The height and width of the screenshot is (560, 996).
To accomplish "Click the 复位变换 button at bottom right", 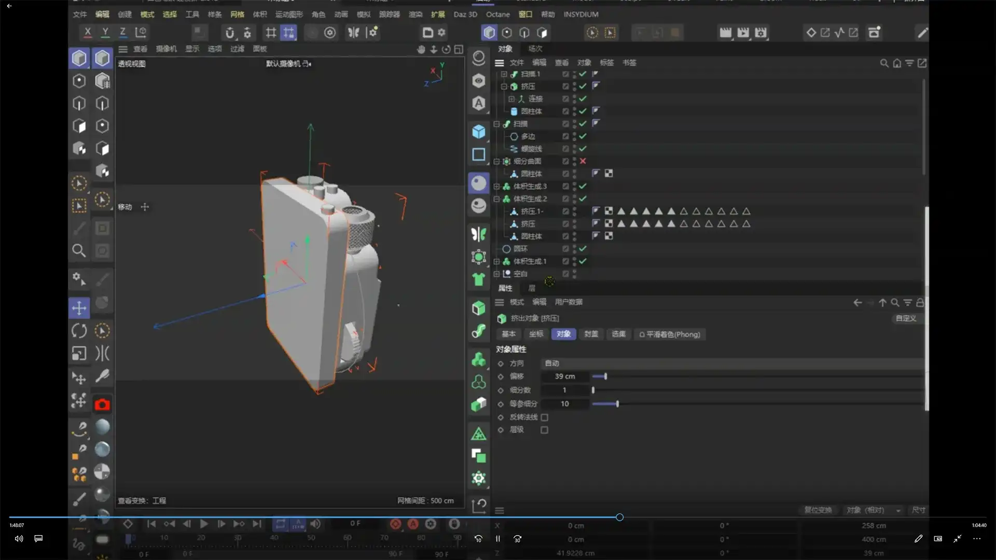I will click(818, 510).
